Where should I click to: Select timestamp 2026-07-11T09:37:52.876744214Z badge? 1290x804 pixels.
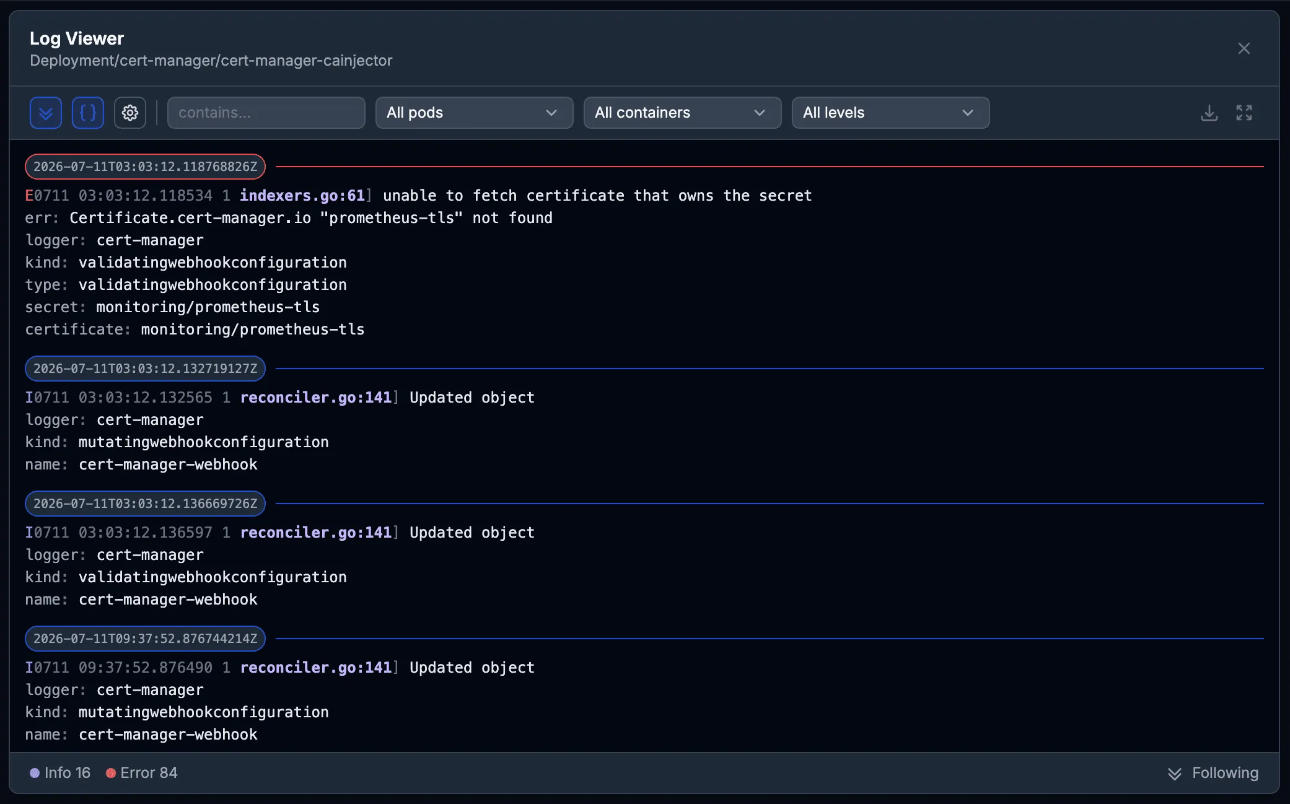(x=145, y=639)
